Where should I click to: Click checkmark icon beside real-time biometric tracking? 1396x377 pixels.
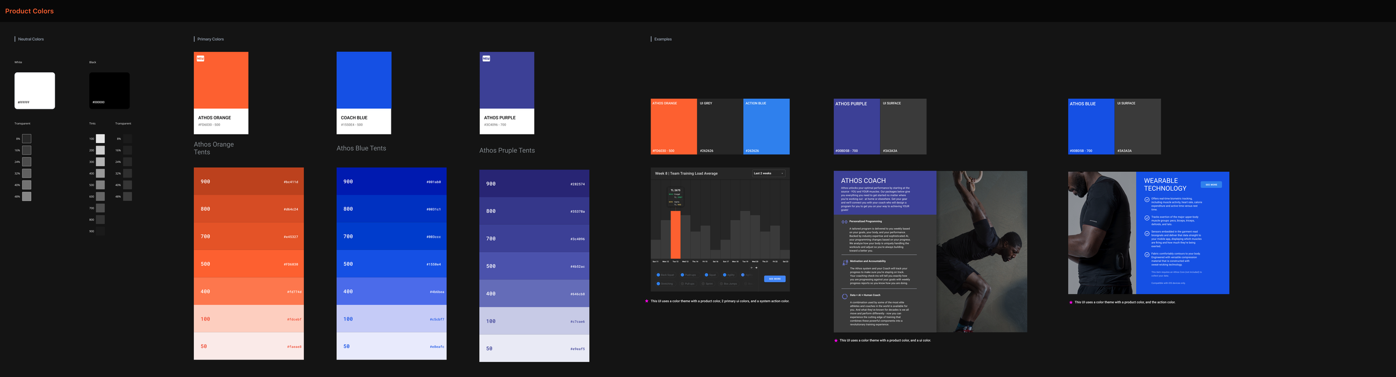pos(1147,199)
